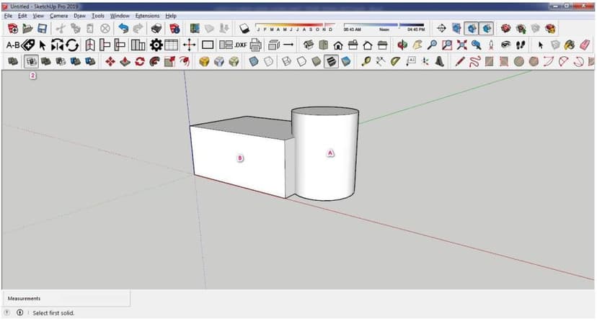
Task: Click the Zoom Window tool
Action: point(447,45)
